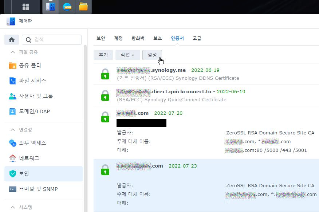This screenshot has width=319, height=212.
Task: Click the 파일 서비스 icon
Action: pyautogui.click(x=13, y=81)
